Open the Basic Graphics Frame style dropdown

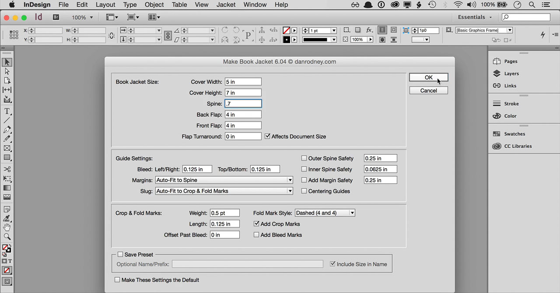tap(510, 30)
